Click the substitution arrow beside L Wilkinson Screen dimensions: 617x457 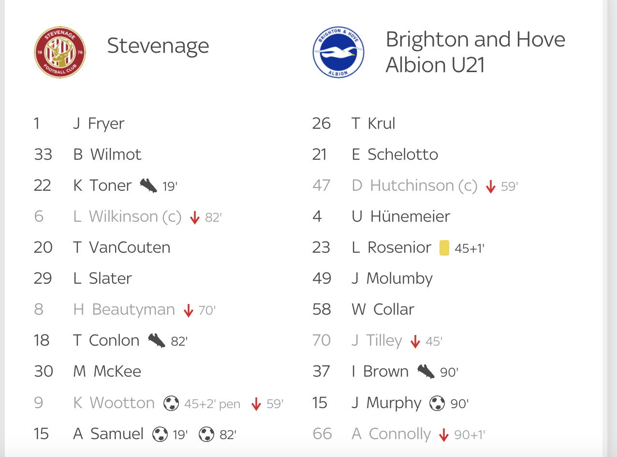pyautogui.click(x=195, y=217)
